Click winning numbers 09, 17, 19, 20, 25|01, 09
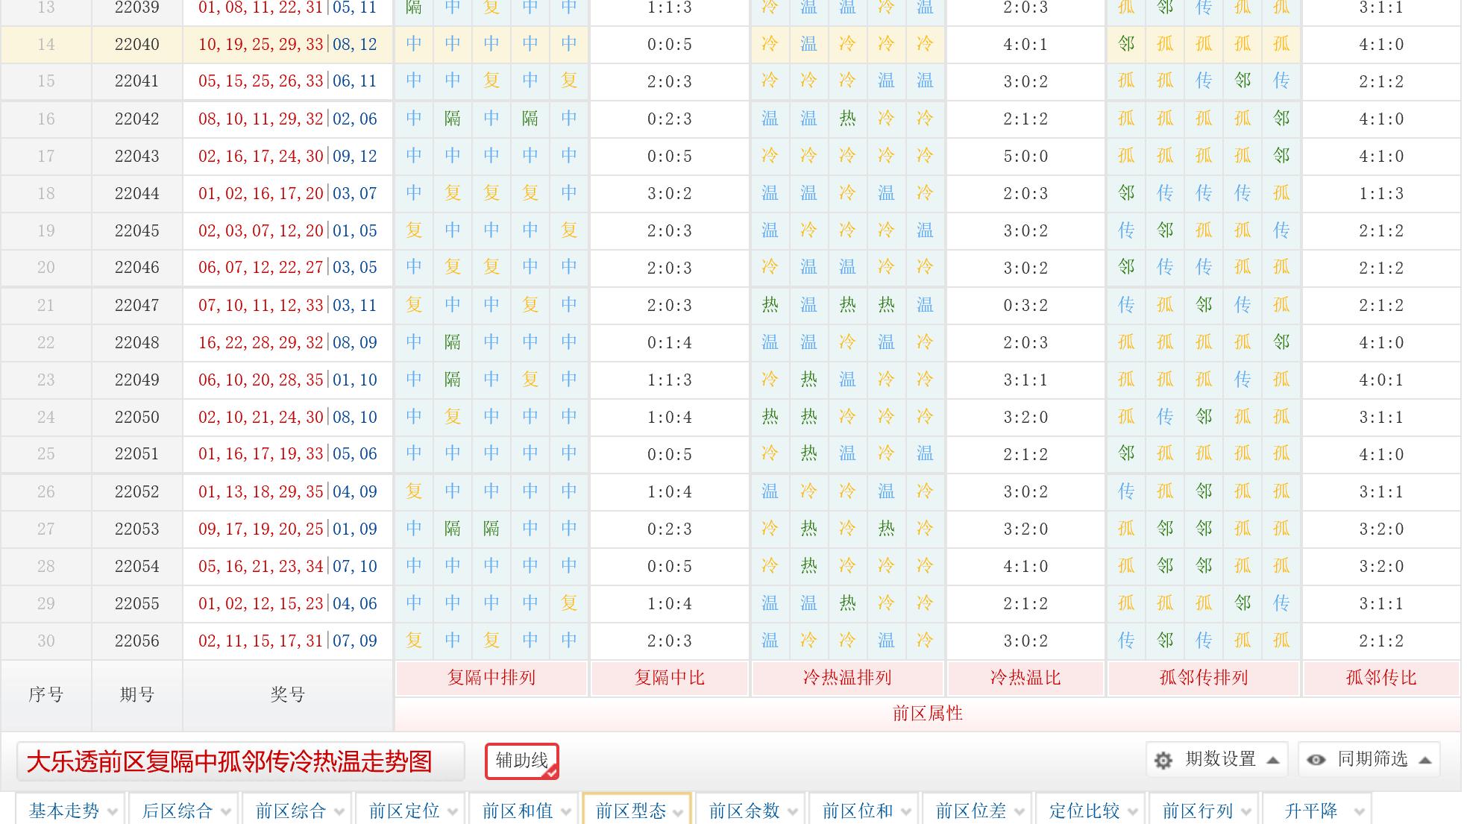The width and height of the screenshot is (1467, 824). tap(288, 529)
